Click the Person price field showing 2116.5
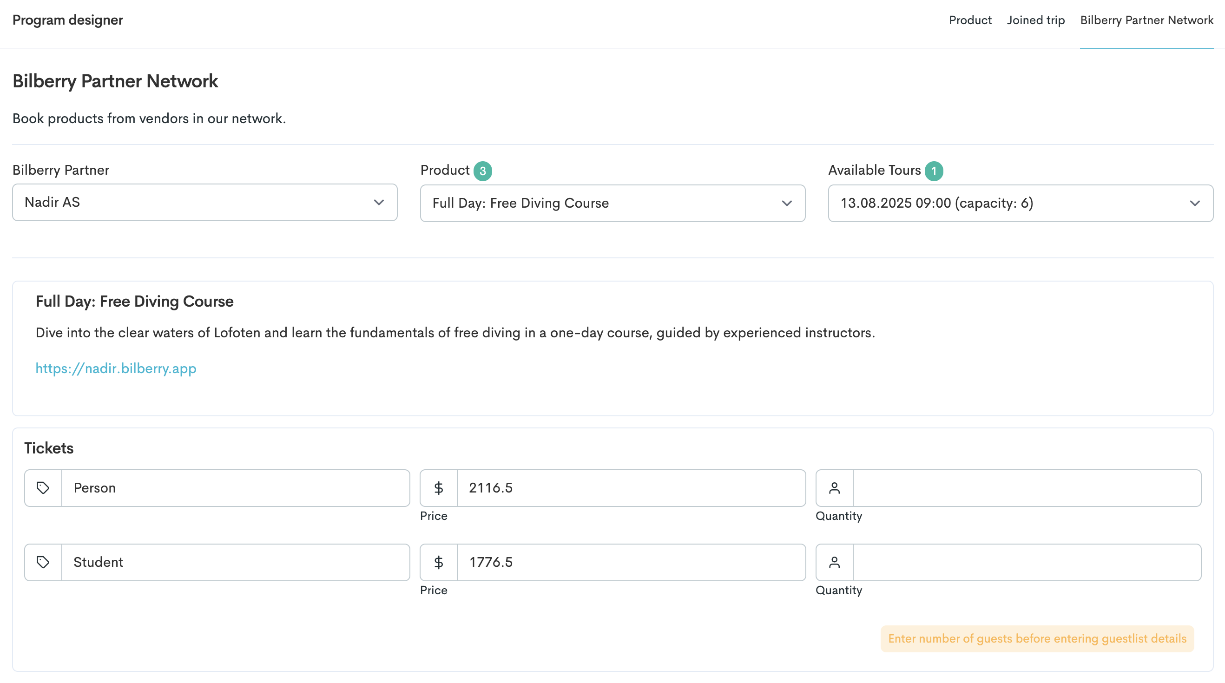This screenshot has height=683, width=1225. 631,488
